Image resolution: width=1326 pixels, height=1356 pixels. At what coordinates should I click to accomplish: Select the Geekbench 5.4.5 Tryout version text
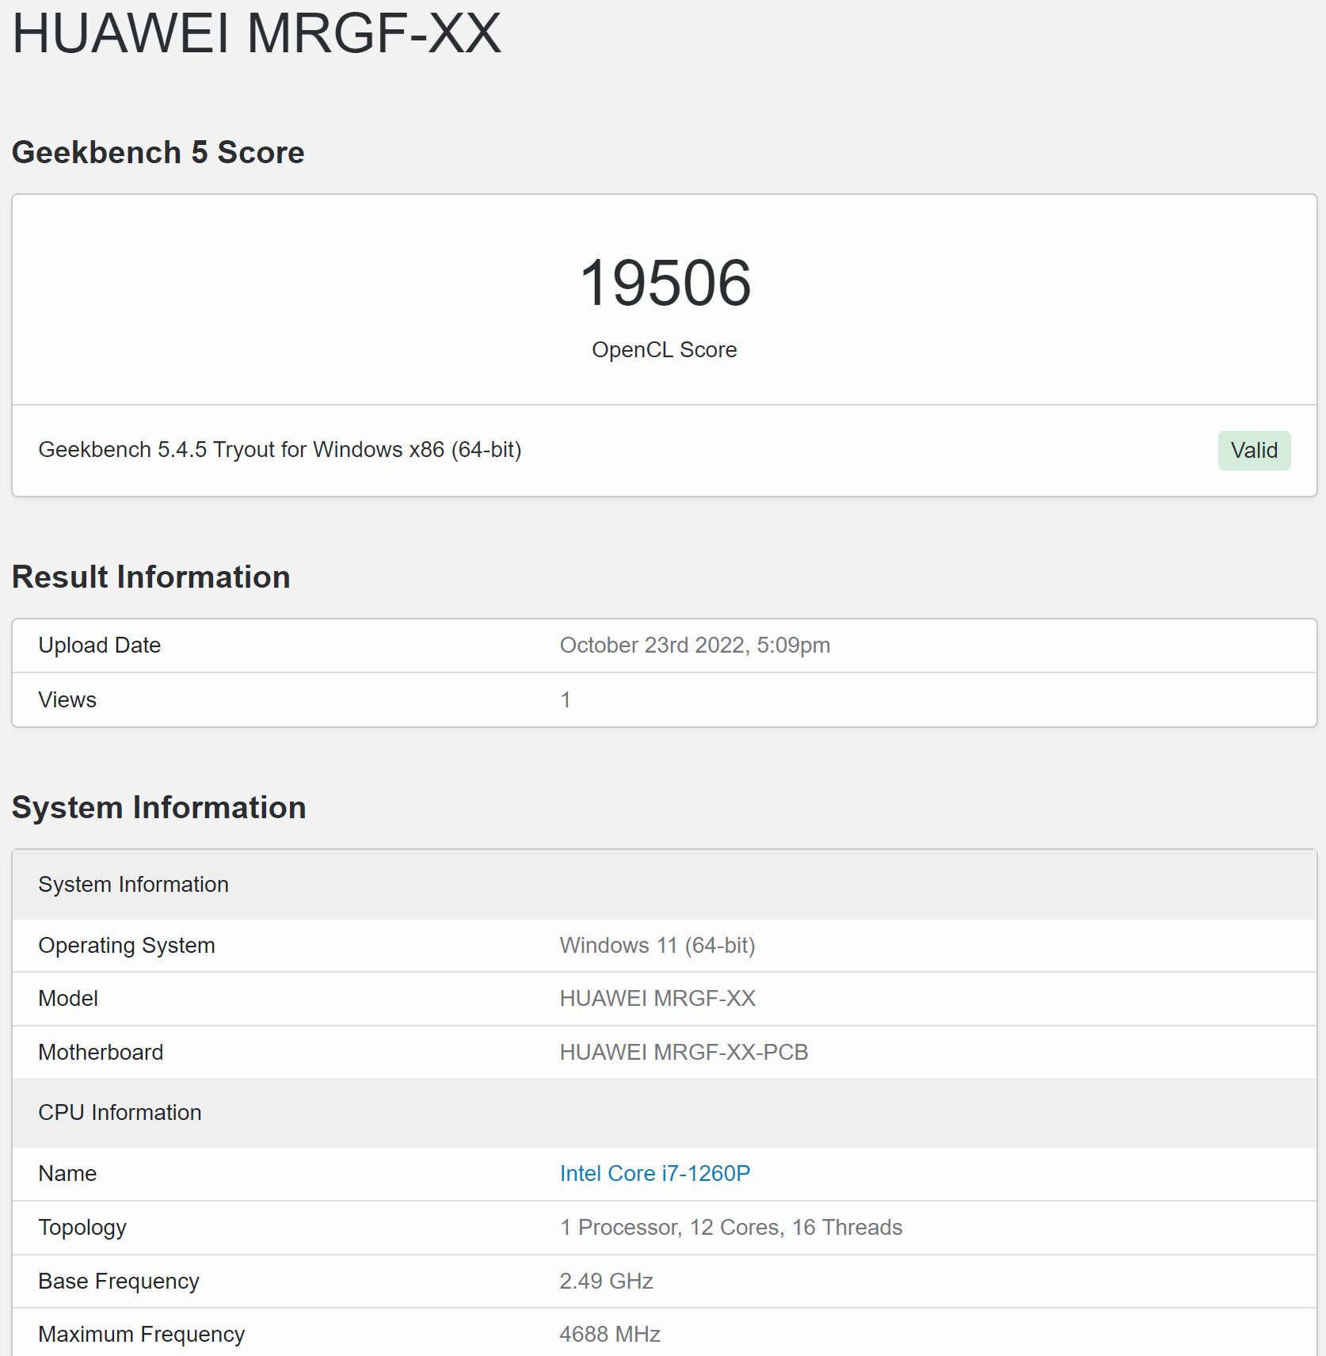280,449
